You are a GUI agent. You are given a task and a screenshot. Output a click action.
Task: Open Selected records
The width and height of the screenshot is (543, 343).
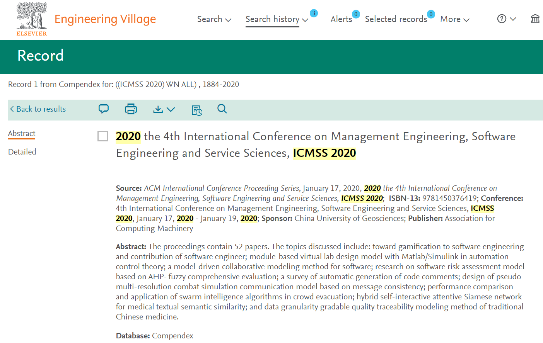click(x=396, y=19)
